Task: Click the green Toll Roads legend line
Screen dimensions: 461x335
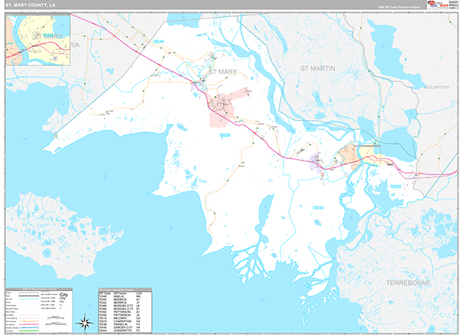Action: (29, 331)
